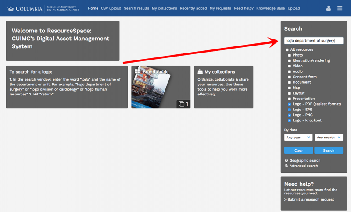
Task: Go to the Home menu item
Action: click(x=93, y=8)
